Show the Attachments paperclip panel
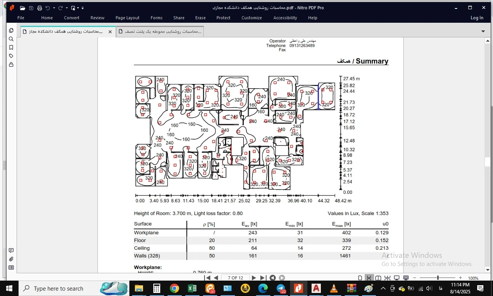This screenshot has width=493, height=296. click(x=11, y=259)
